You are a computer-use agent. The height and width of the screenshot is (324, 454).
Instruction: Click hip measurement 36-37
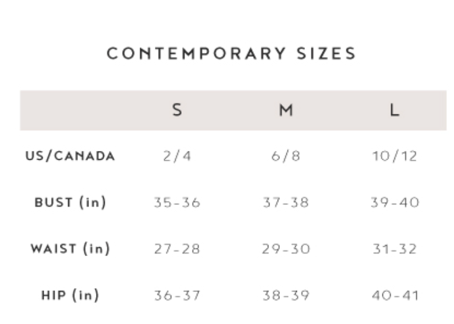(x=177, y=296)
